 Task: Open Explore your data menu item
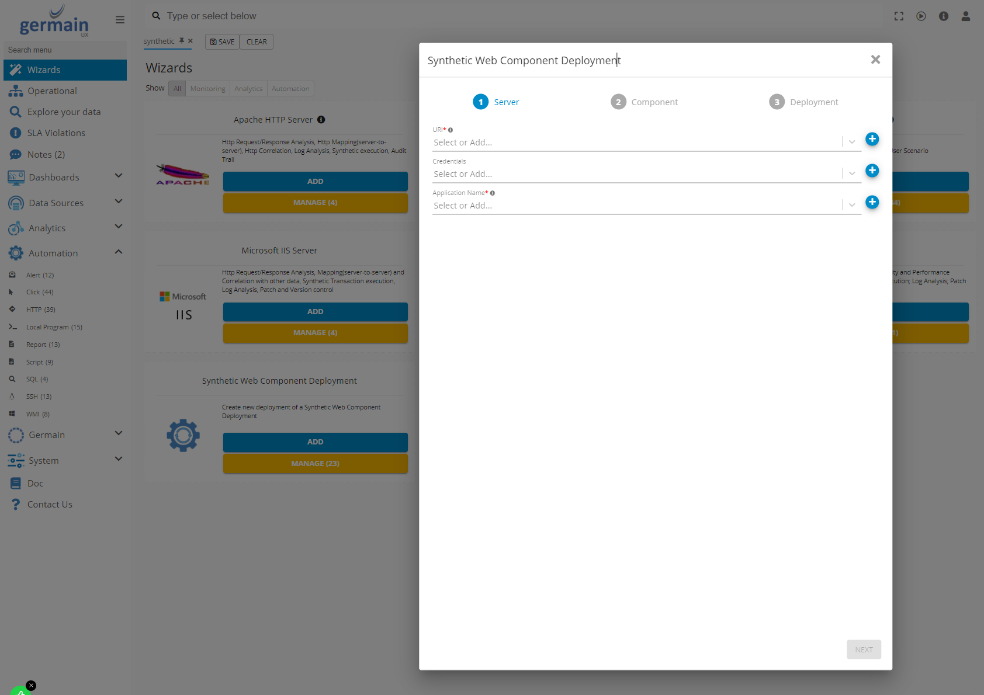[64, 112]
